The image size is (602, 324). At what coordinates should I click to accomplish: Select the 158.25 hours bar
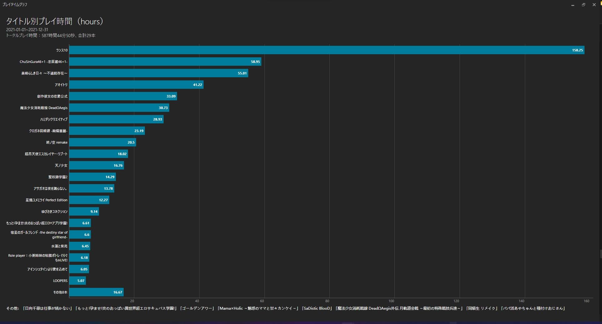click(327, 50)
